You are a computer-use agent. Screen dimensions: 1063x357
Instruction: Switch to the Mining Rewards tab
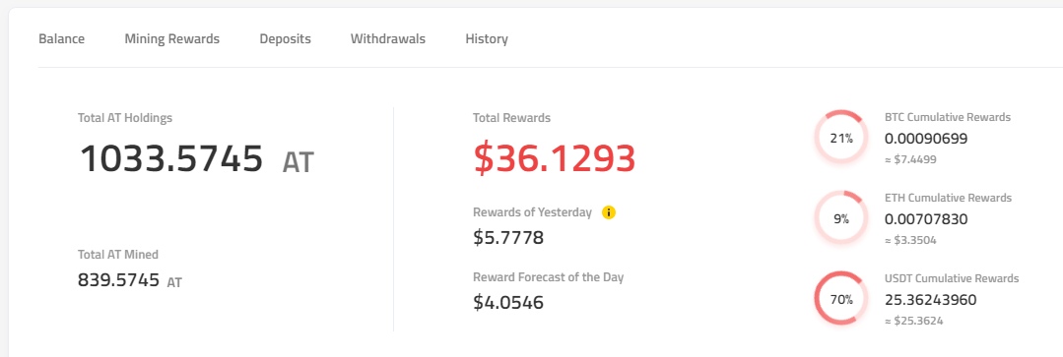pos(172,38)
